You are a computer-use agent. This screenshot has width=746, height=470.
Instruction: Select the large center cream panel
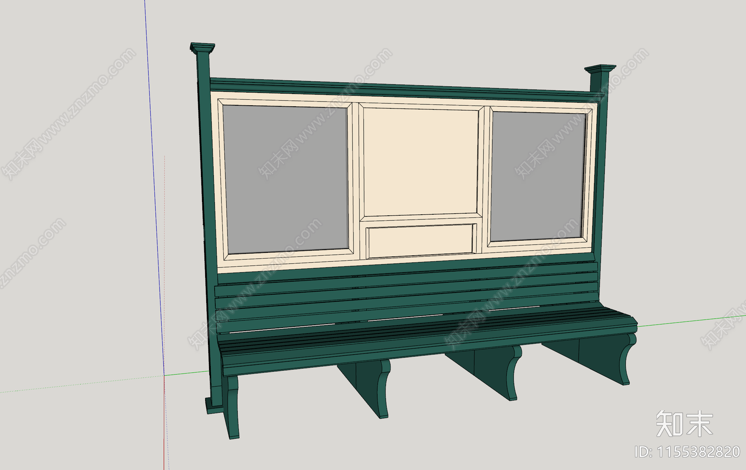pos(421,162)
